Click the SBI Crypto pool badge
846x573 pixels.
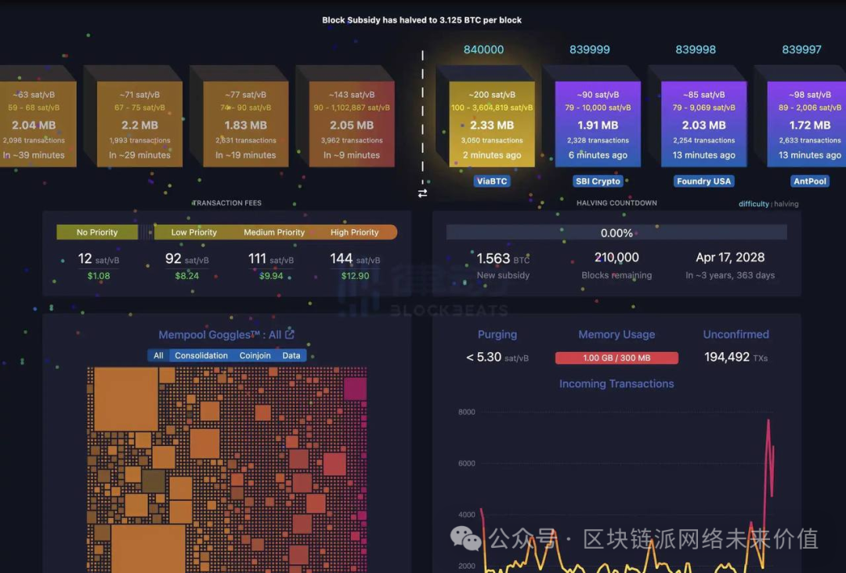click(598, 181)
